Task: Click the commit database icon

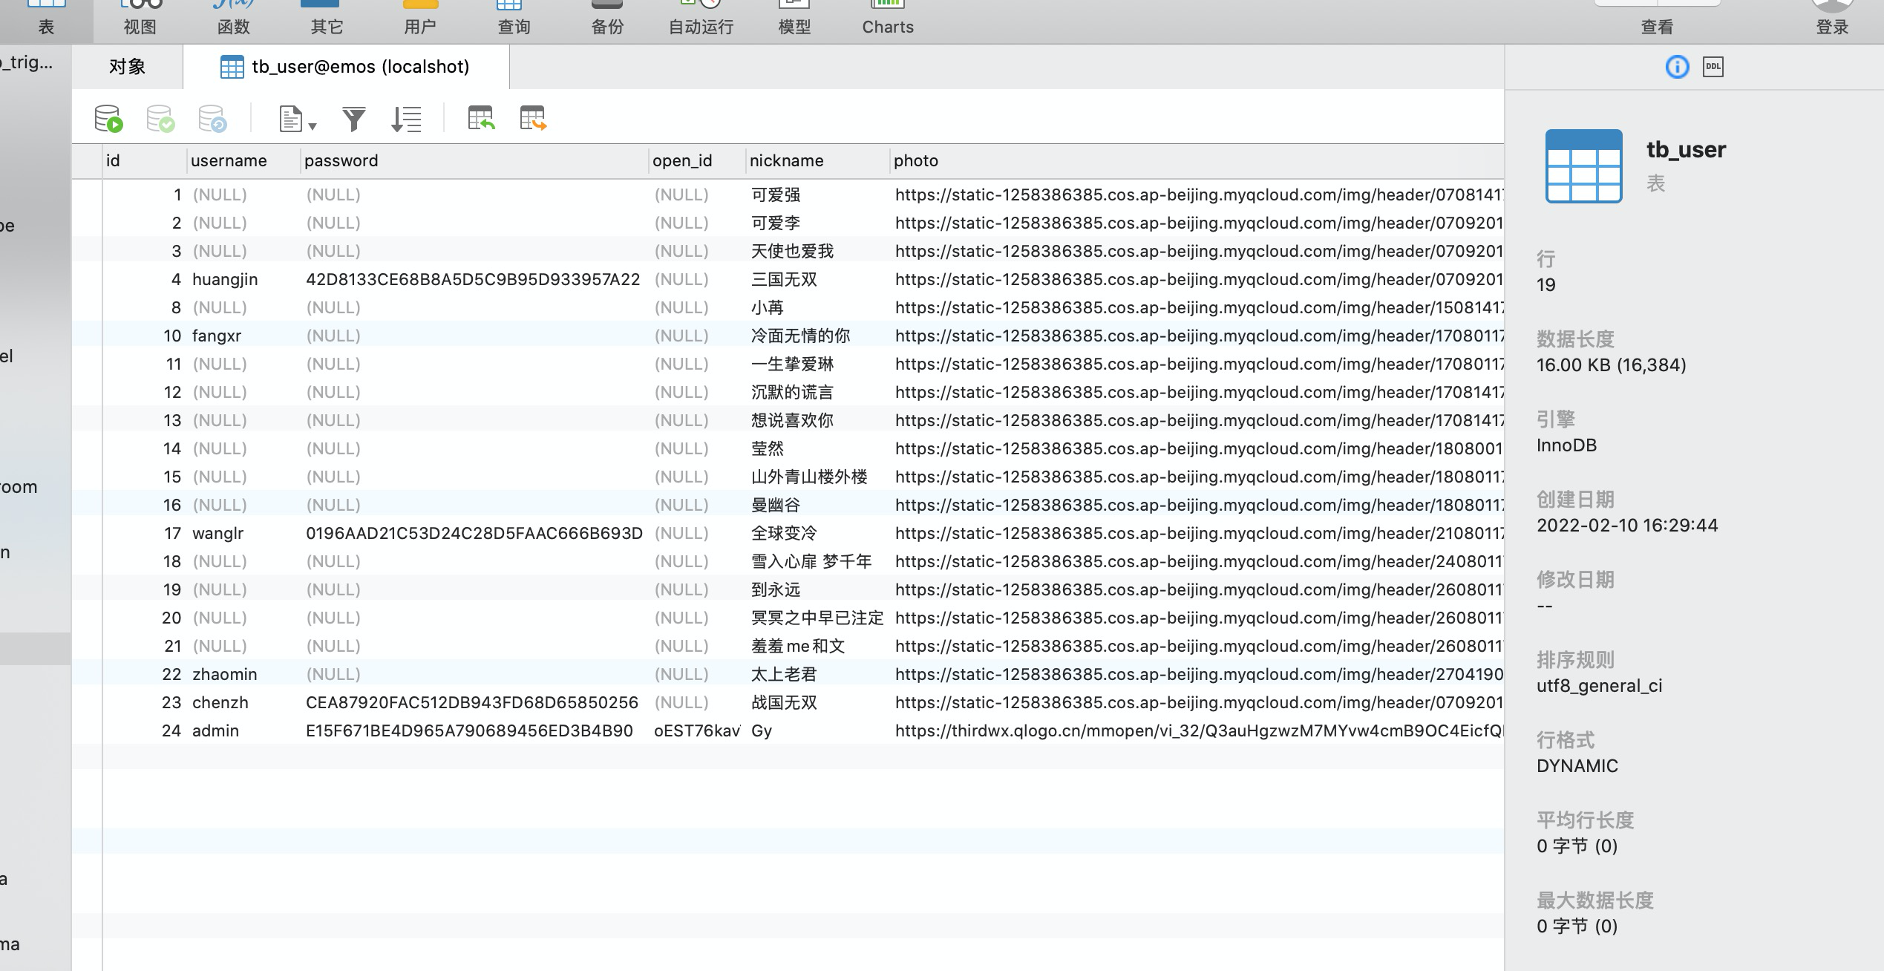Action: point(160,119)
